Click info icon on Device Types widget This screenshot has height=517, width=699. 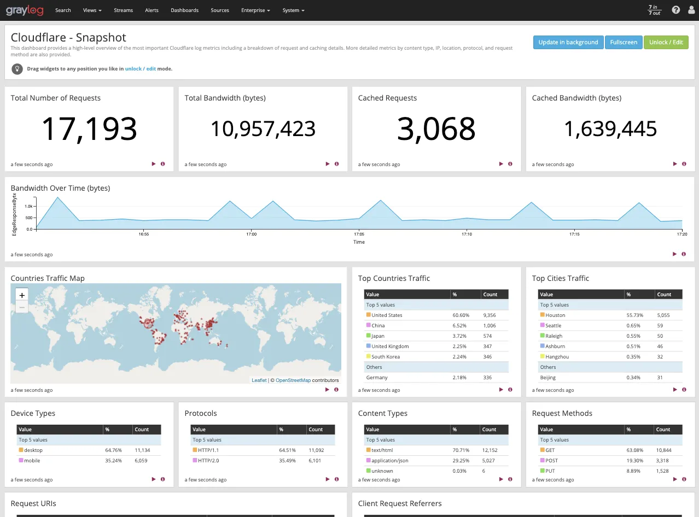click(162, 479)
